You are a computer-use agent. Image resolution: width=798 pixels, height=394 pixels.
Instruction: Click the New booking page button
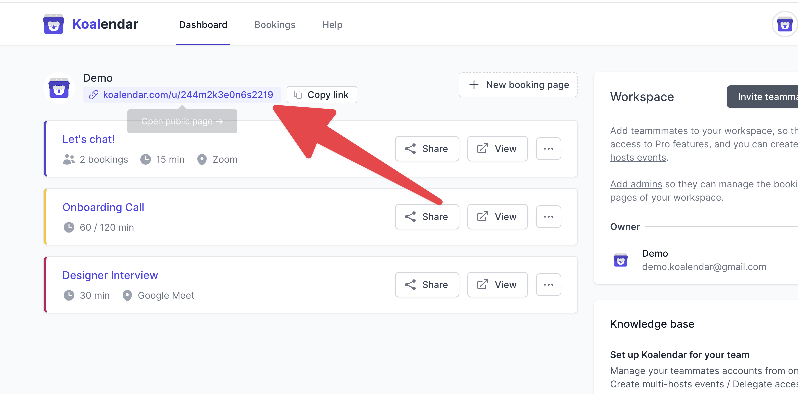pyautogui.click(x=518, y=85)
